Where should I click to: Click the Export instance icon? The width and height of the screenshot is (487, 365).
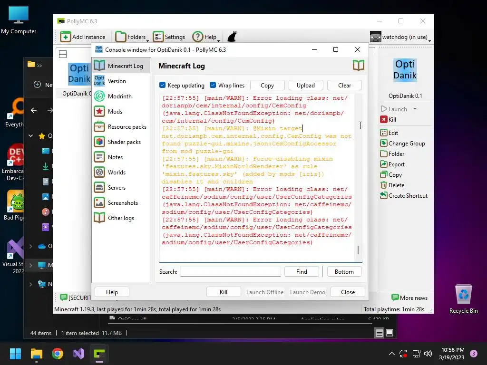[384, 164]
